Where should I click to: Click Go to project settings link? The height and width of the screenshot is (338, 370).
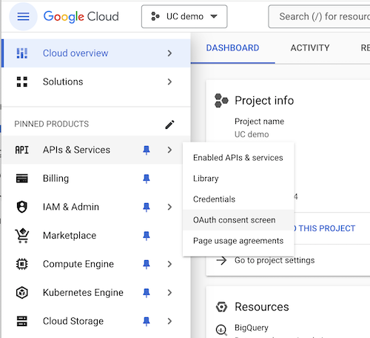coord(275,260)
